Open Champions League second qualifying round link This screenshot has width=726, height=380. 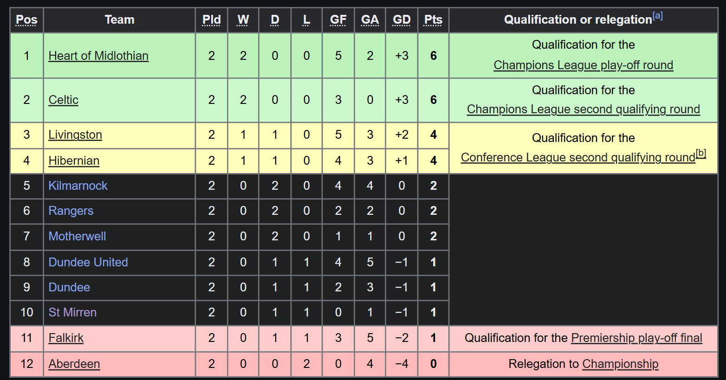[583, 109]
